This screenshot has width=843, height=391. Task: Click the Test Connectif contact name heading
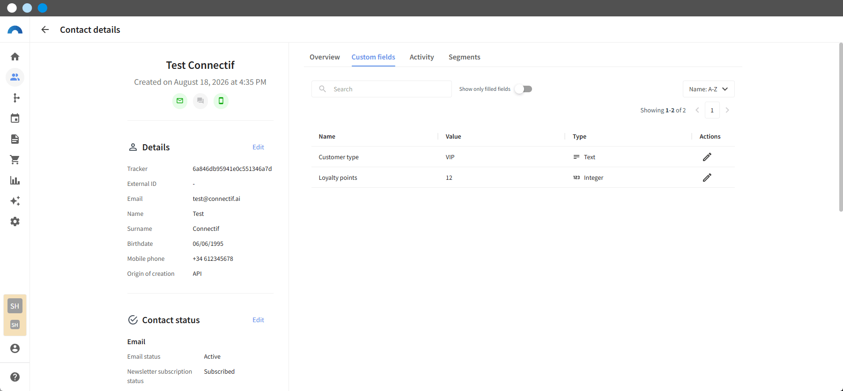tap(200, 65)
